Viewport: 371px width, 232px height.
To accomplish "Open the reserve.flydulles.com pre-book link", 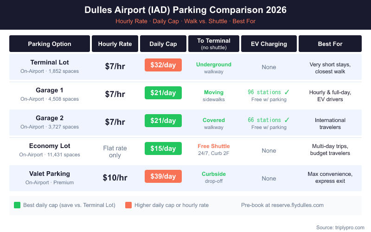I will (282, 205).
